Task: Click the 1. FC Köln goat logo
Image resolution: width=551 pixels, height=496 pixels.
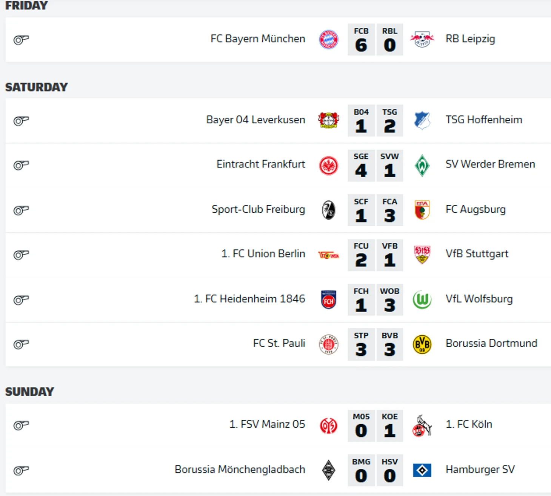Action: click(x=422, y=426)
